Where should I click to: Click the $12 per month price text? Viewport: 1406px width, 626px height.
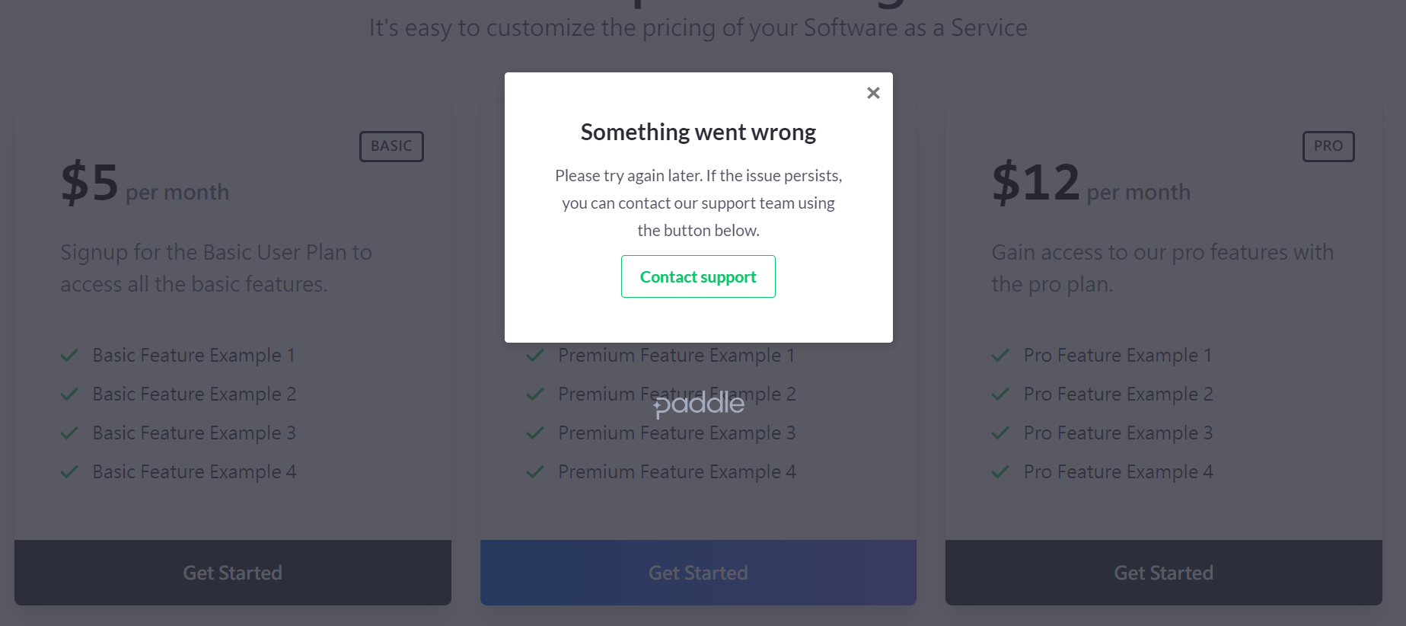[1091, 183]
